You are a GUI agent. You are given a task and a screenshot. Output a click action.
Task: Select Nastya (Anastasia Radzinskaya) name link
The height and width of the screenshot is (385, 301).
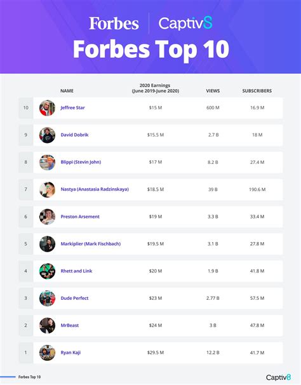[x=95, y=189]
